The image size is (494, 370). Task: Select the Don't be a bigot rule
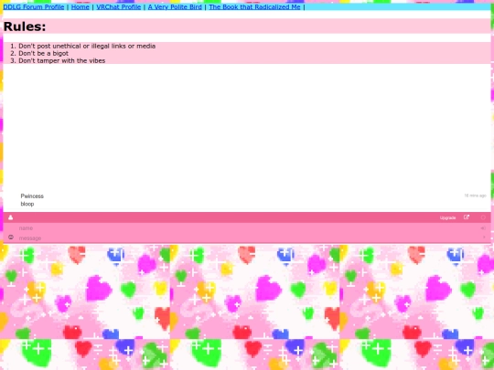coord(44,53)
